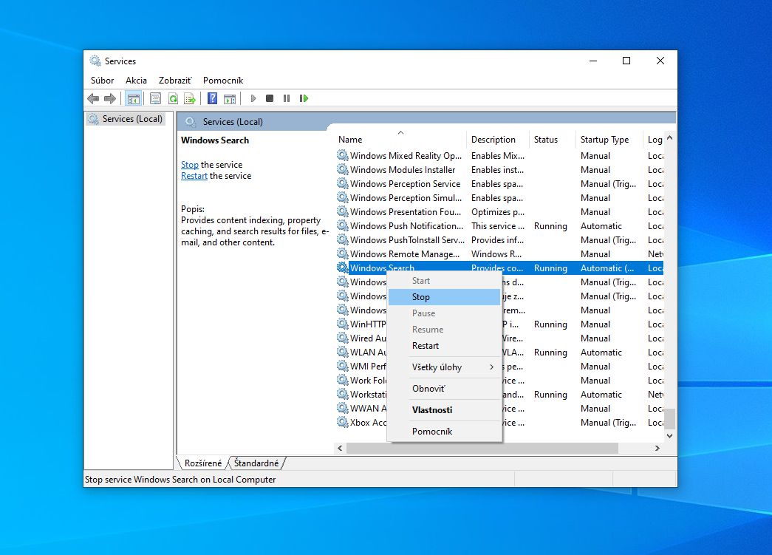Expand Všetky úlohy submenu
This screenshot has height=555, width=772.
tap(444, 367)
